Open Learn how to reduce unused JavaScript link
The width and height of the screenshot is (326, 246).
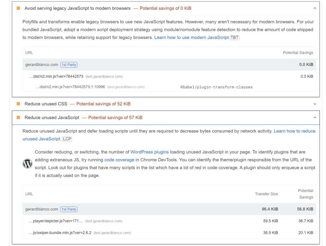294,131
